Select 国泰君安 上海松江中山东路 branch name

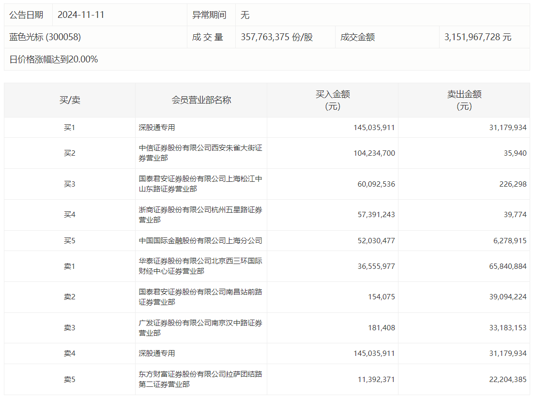(200, 184)
